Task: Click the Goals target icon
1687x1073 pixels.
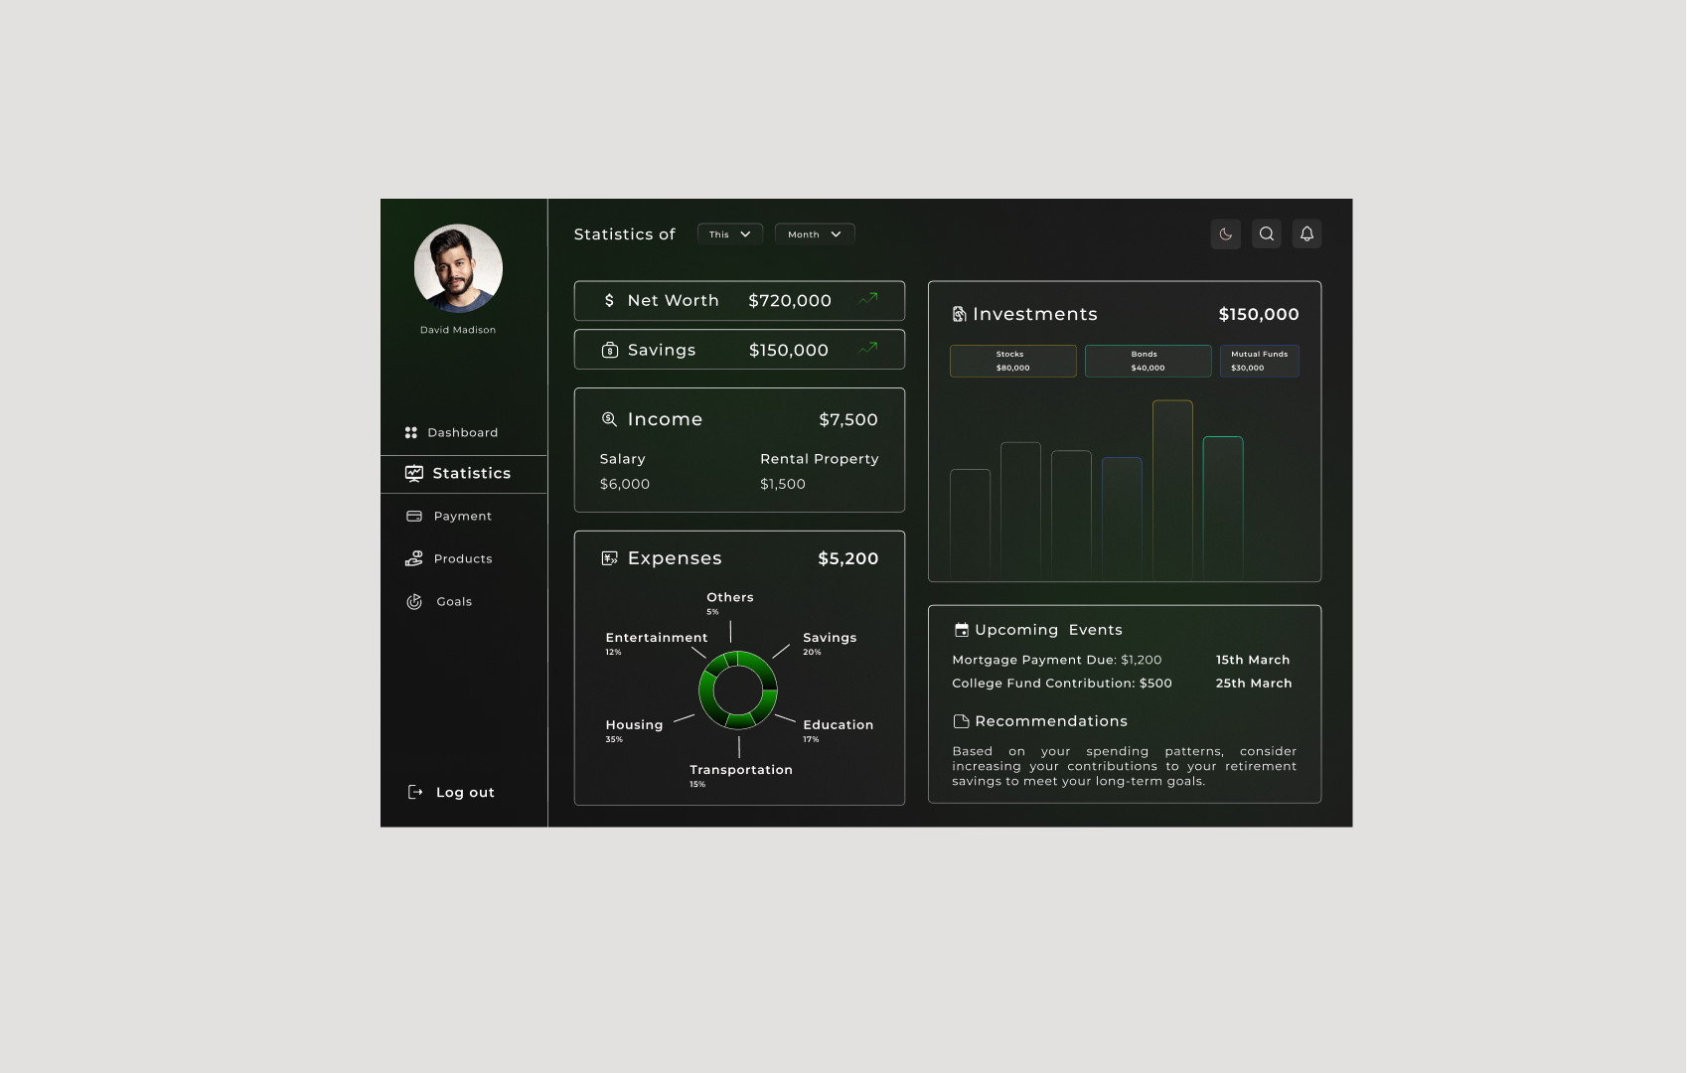Action: (x=414, y=602)
